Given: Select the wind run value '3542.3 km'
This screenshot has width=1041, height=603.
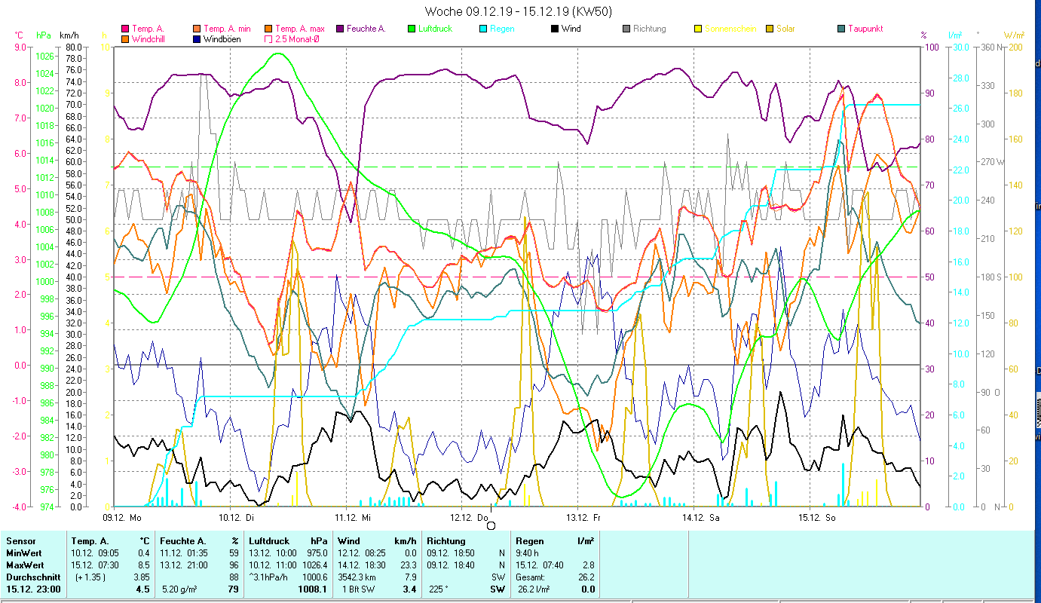Looking at the screenshot, I should coord(358,577).
